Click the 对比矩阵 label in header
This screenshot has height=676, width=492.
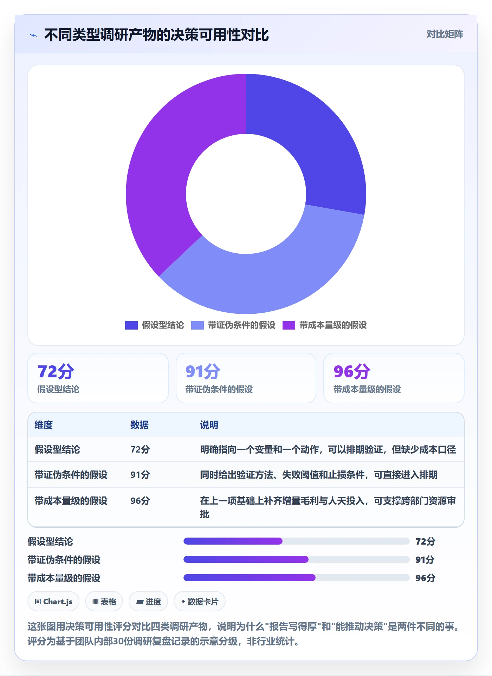(445, 34)
